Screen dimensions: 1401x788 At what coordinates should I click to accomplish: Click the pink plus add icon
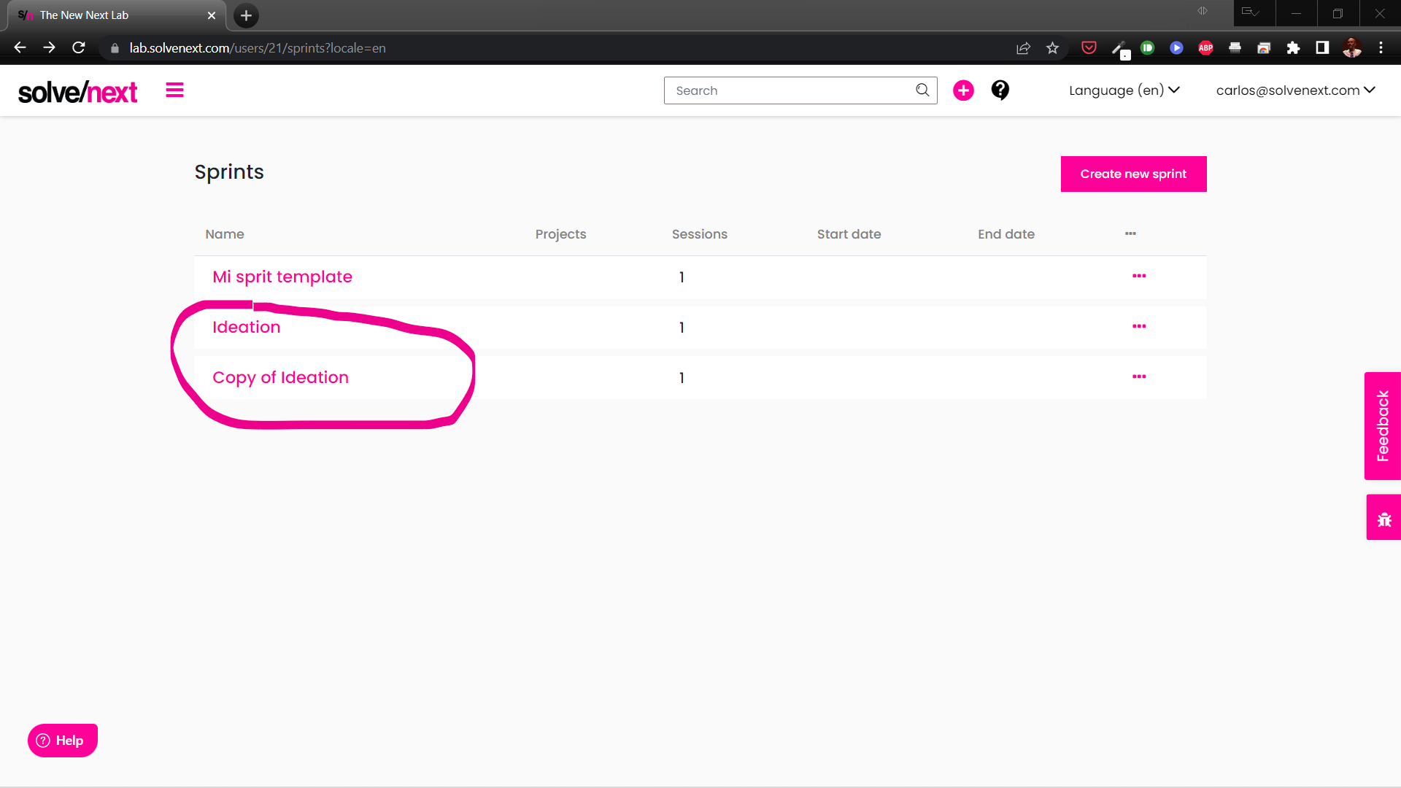point(963,90)
